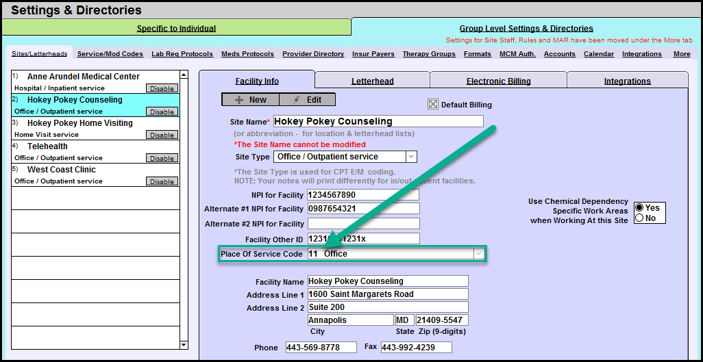Select Yes for Chemical Dependency work areas

click(640, 208)
